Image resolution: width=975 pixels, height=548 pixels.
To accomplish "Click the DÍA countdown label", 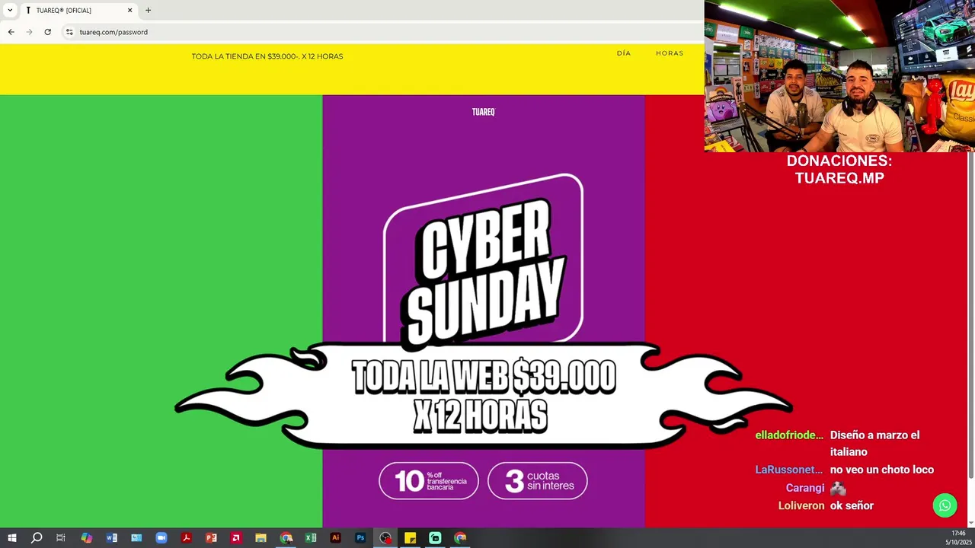I will pyautogui.click(x=624, y=53).
